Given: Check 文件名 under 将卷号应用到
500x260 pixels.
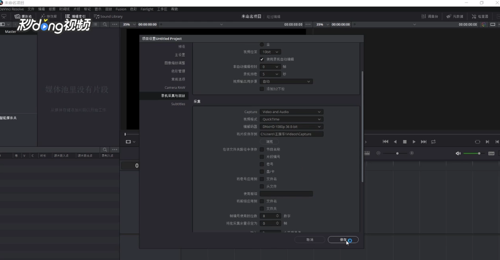Looking at the screenshot, I should pyautogui.click(x=262, y=179).
